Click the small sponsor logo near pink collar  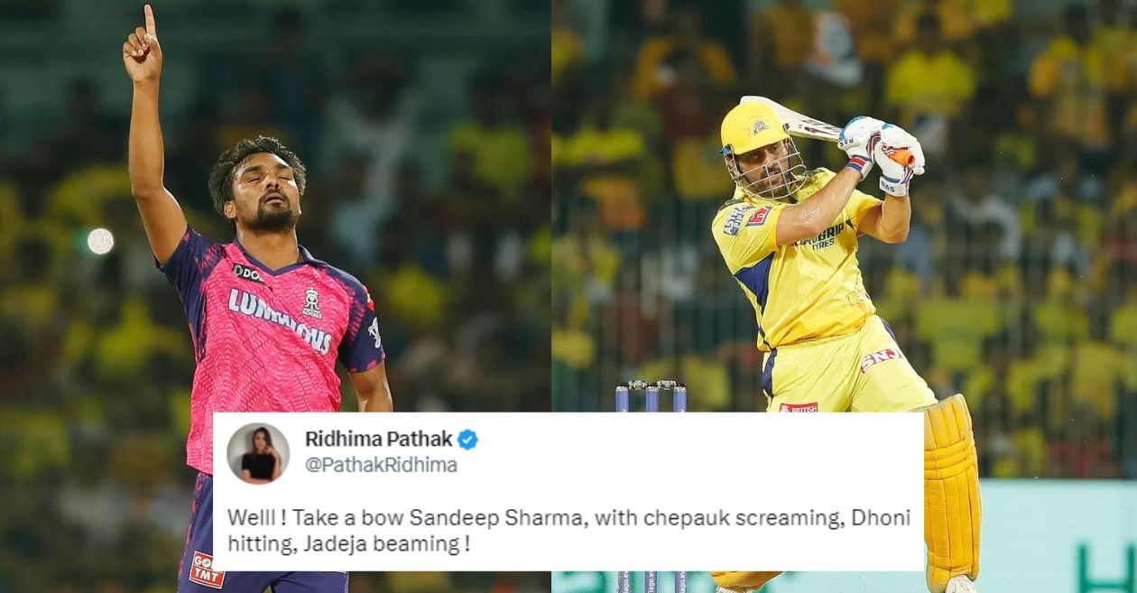click(247, 273)
